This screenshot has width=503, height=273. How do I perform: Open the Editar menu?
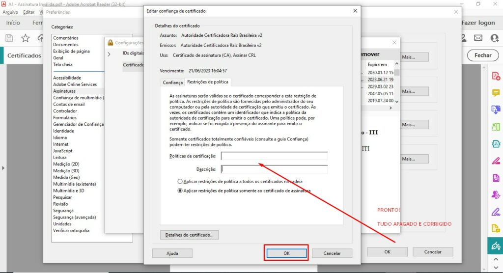point(28,12)
